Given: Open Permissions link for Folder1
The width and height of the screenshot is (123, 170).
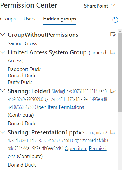Looking at the screenshot, I should point(71,107).
